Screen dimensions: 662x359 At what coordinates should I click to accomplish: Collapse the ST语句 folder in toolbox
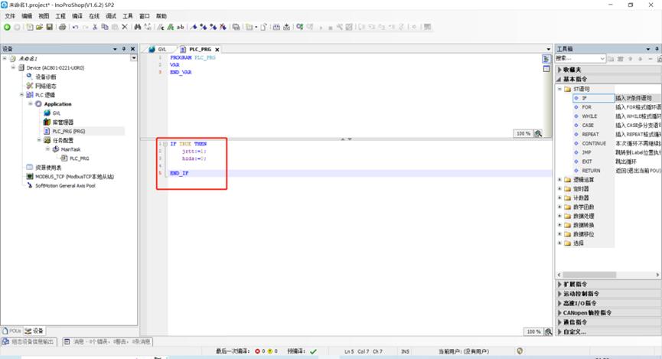(x=560, y=89)
